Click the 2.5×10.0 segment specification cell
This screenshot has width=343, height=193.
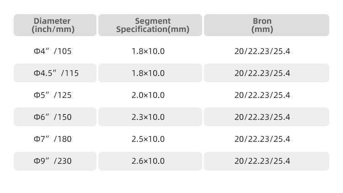click(x=148, y=139)
